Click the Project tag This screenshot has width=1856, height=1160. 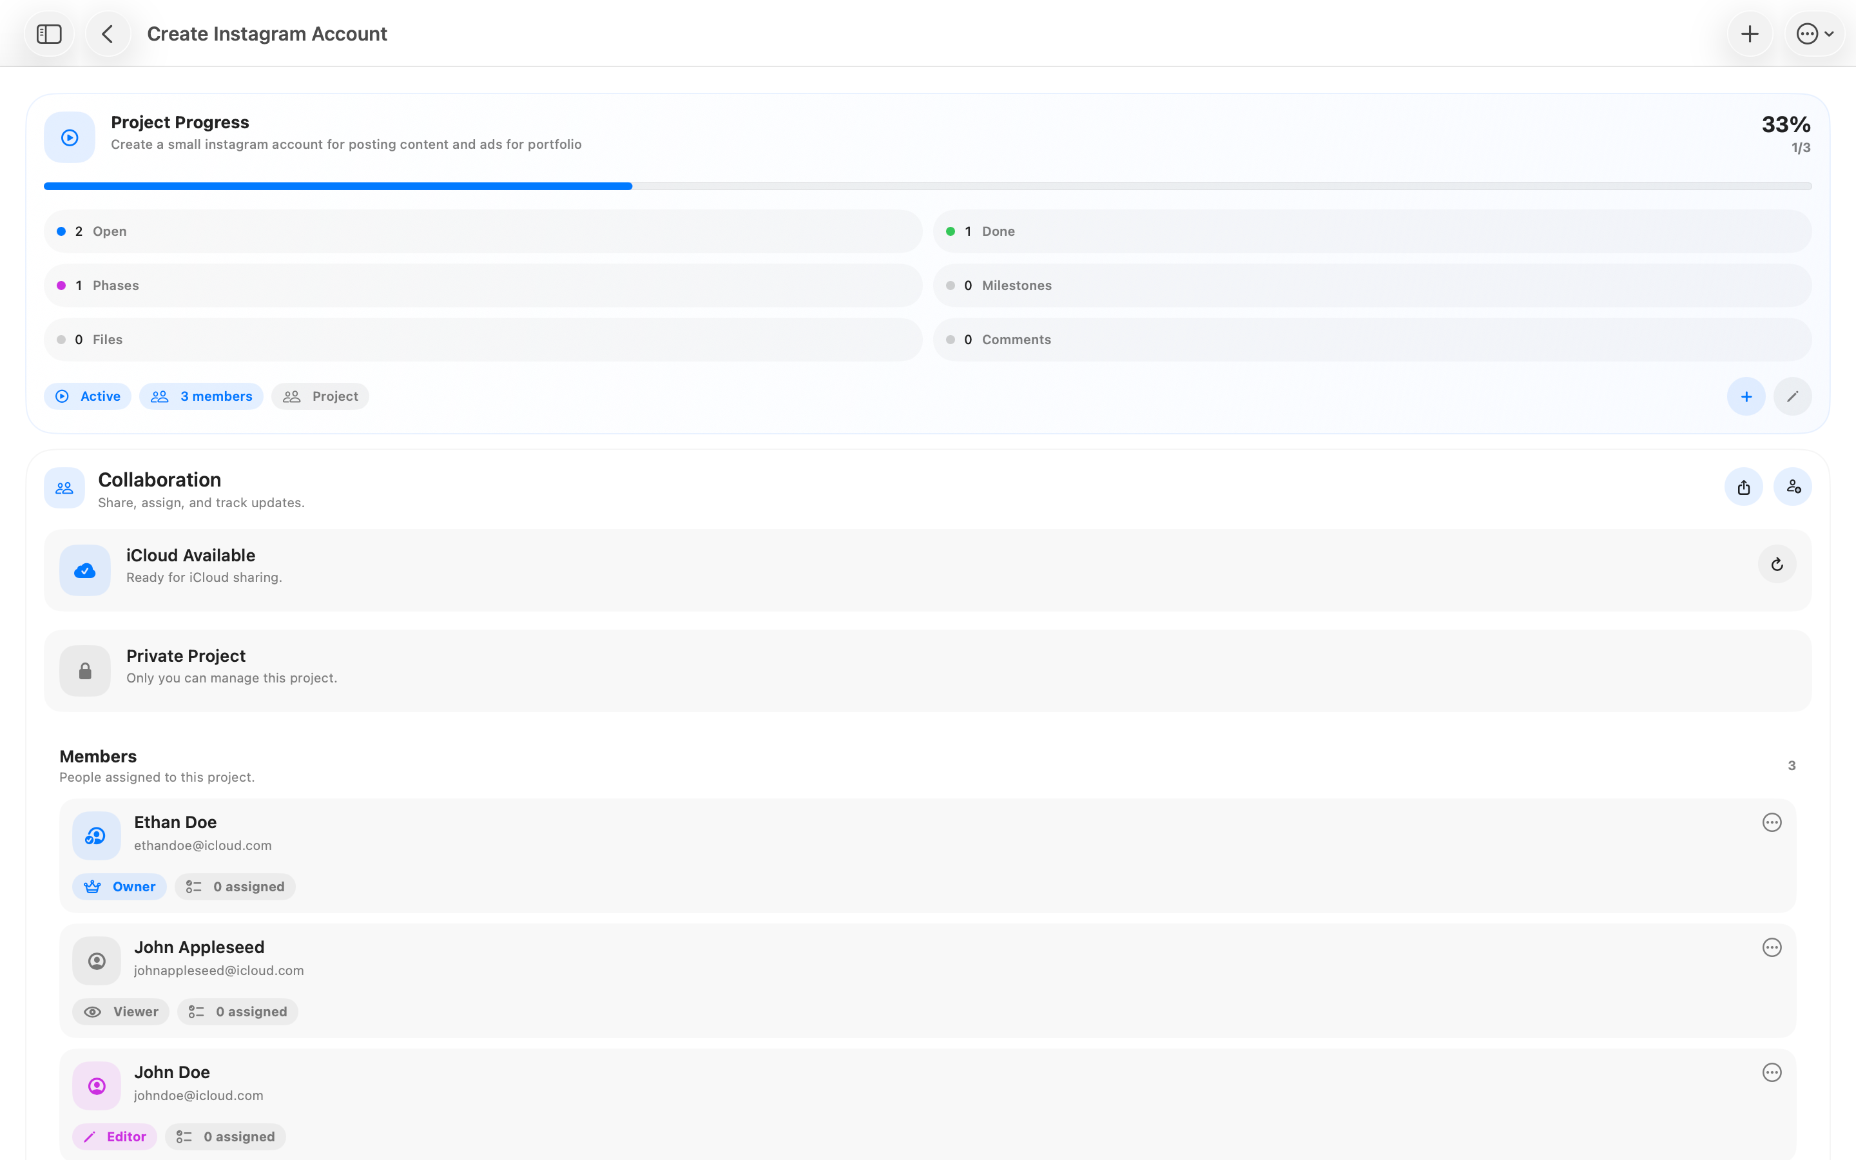(320, 396)
